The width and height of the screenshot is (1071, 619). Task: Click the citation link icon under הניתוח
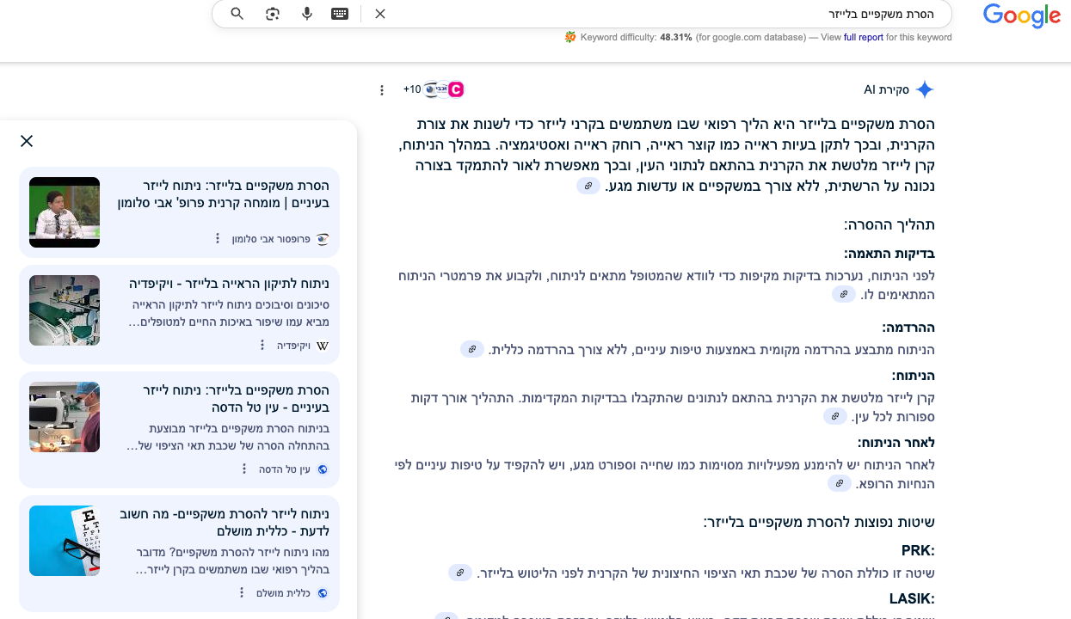(x=835, y=417)
